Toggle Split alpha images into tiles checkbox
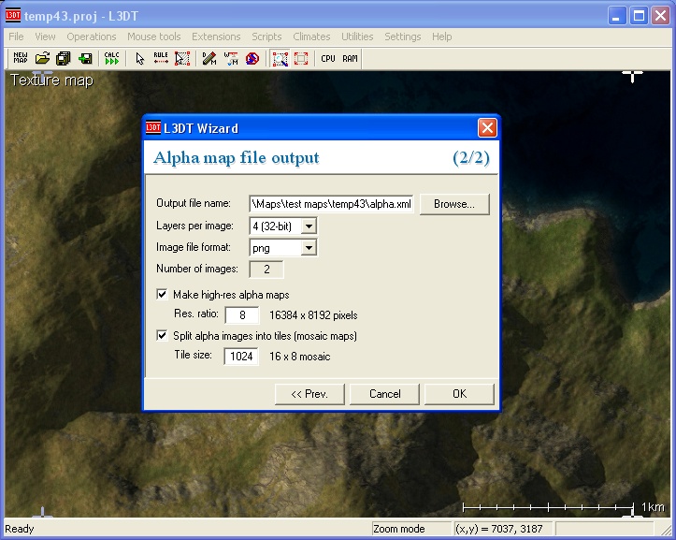Viewport: 676px width, 540px height. (163, 336)
